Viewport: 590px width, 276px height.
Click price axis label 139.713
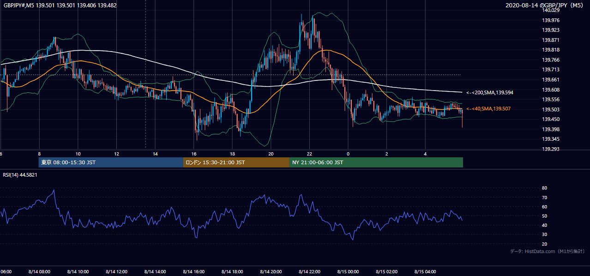pos(550,69)
